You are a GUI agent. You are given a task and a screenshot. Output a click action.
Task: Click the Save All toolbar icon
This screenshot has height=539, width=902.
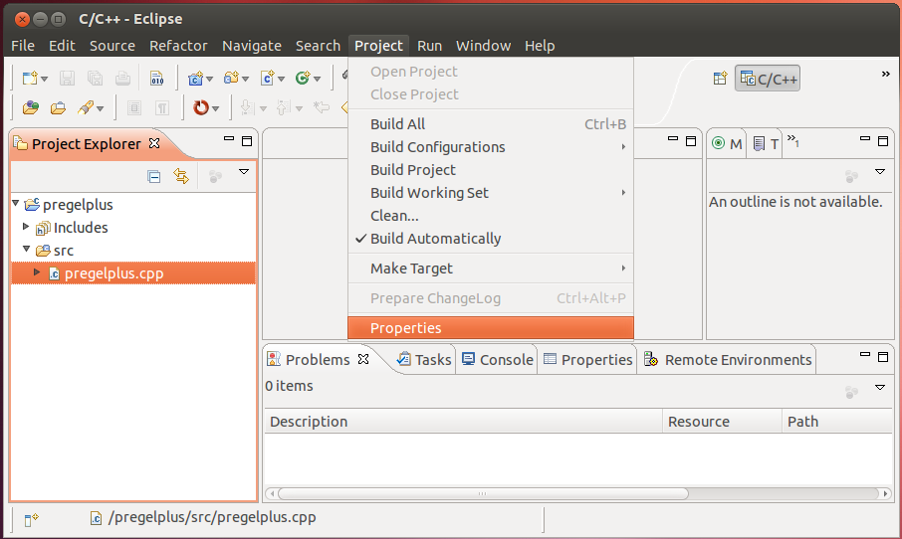[95, 78]
